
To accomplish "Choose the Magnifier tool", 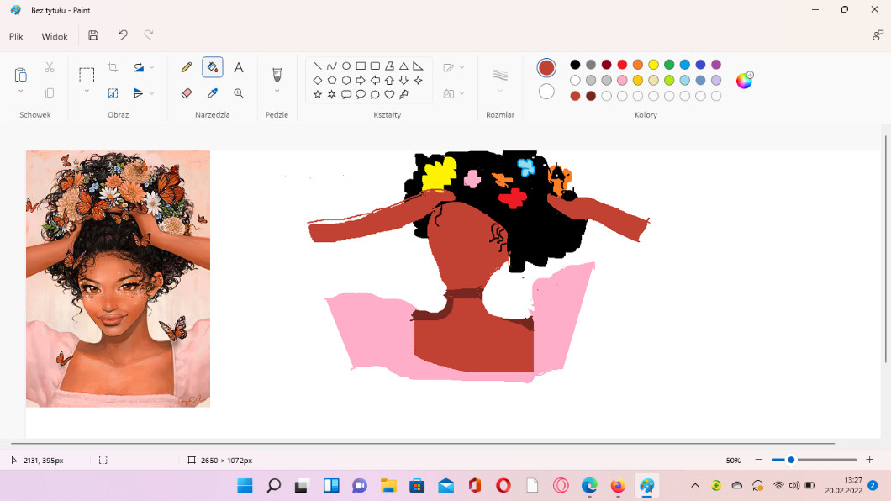I will tap(239, 93).
